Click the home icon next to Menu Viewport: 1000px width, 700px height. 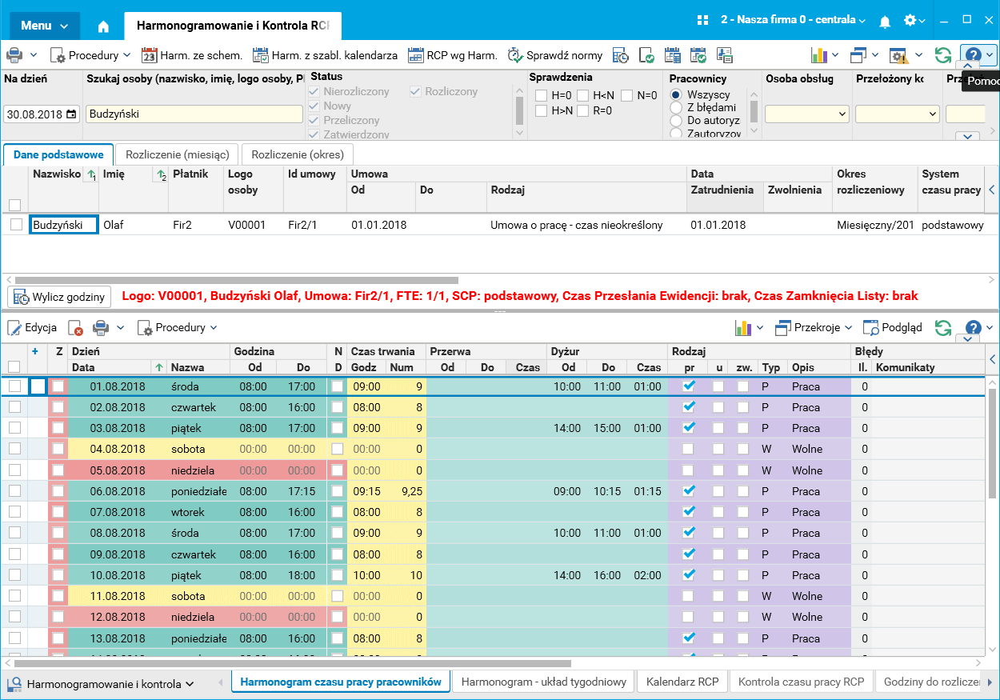click(x=102, y=26)
